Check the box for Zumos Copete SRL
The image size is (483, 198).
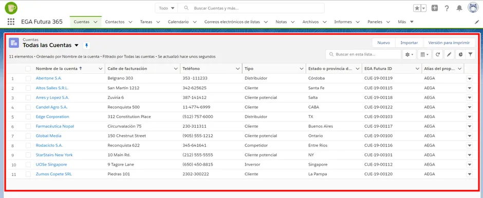[28, 174]
